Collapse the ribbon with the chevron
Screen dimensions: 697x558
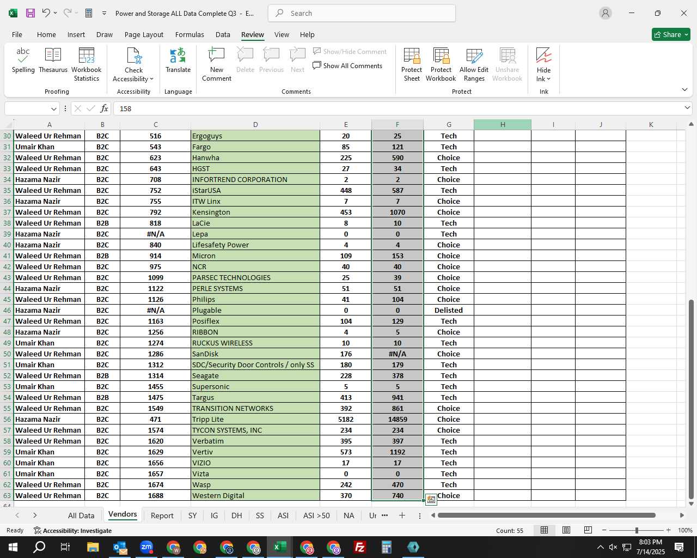coord(684,89)
